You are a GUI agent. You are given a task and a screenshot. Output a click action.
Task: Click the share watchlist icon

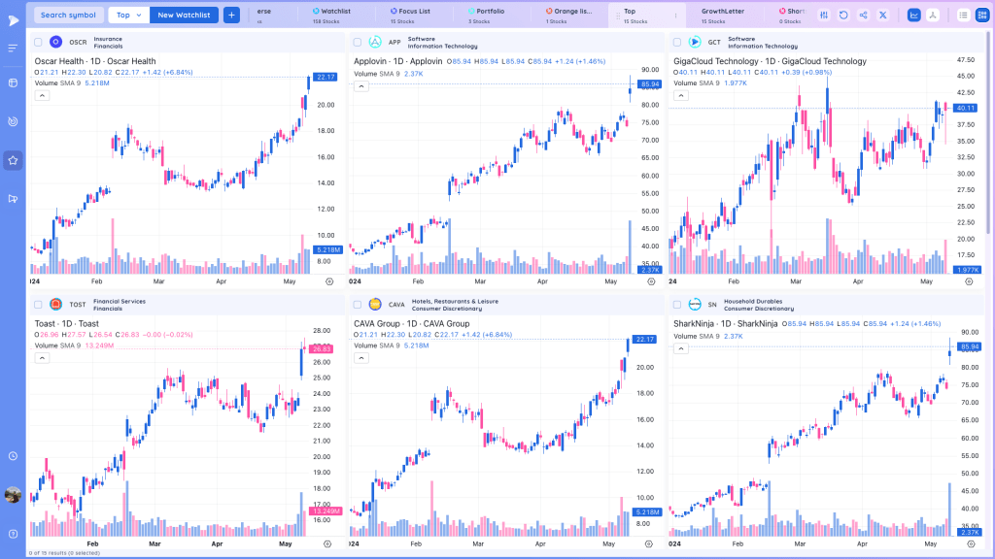tap(863, 16)
